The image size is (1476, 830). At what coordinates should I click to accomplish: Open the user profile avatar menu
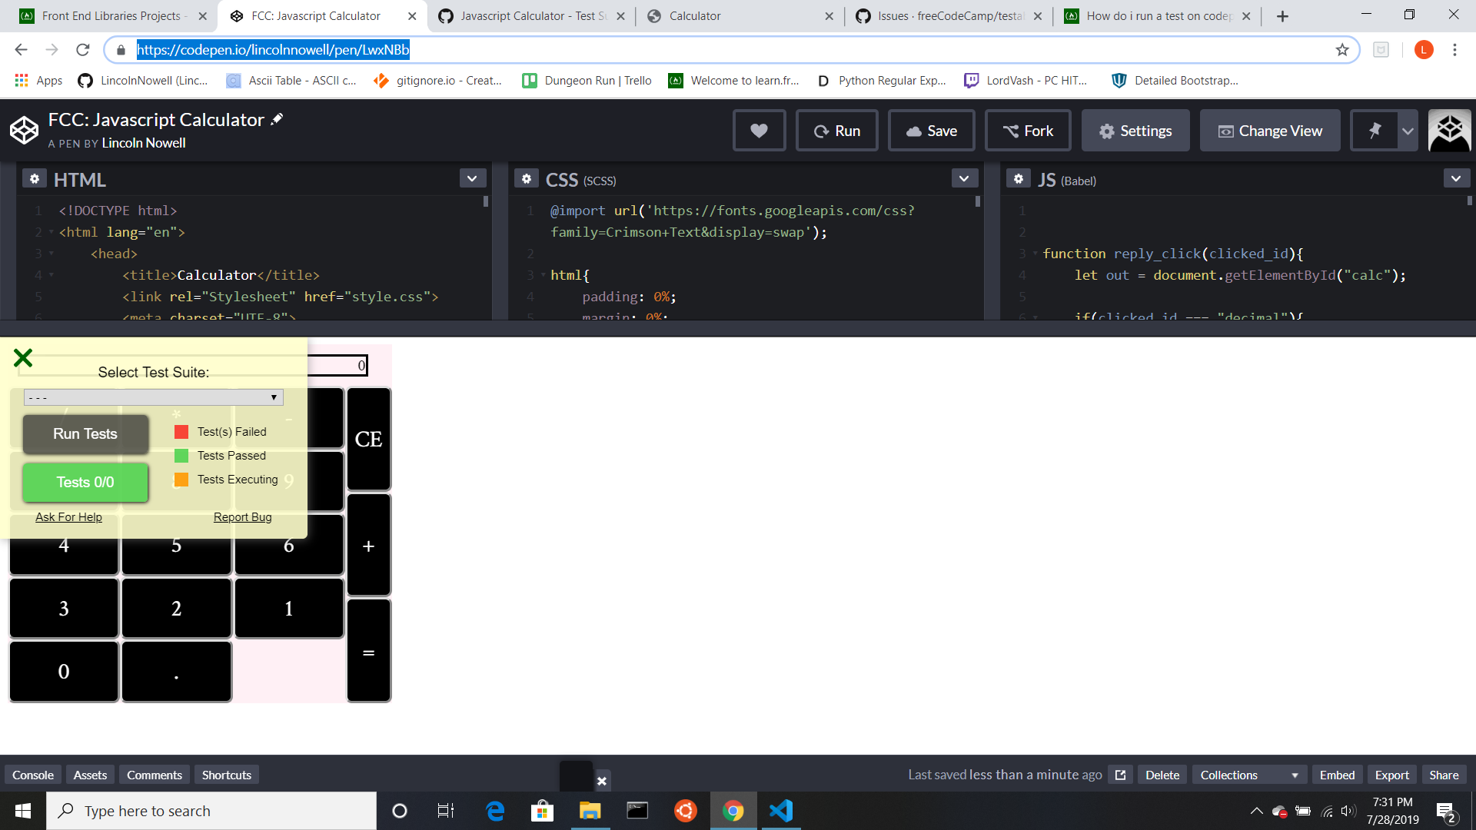click(x=1448, y=130)
